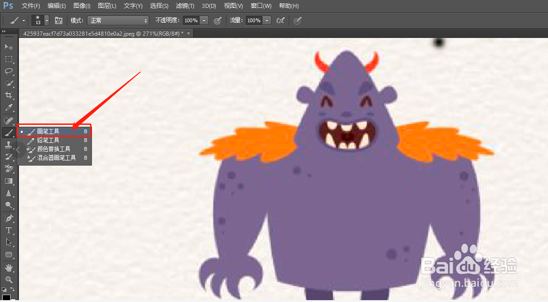This screenshot has height=302, width=548.
Task: Open the flow slider dropdown arrow
Action: pos(267,21)
